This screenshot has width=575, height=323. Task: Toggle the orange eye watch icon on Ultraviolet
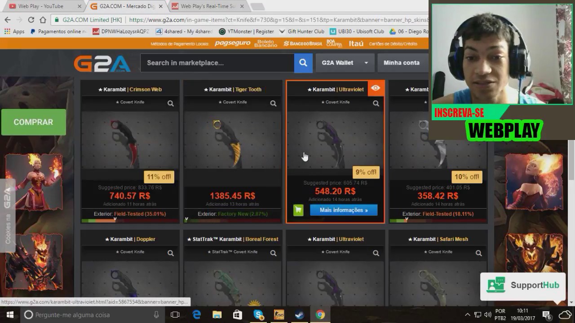[x=376, y=88]
